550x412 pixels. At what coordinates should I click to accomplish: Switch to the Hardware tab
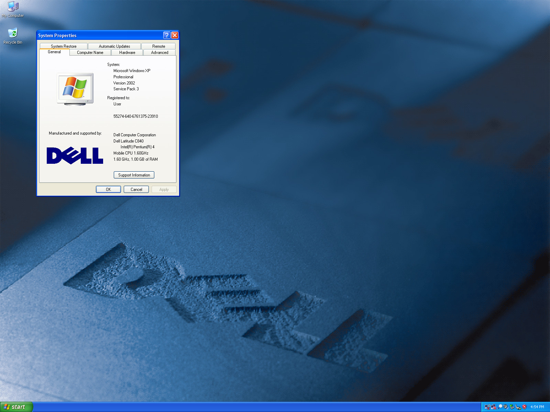tap(127, 53)
